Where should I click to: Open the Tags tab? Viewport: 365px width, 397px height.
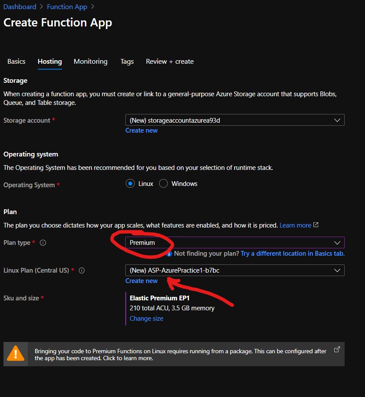point(127,62)
